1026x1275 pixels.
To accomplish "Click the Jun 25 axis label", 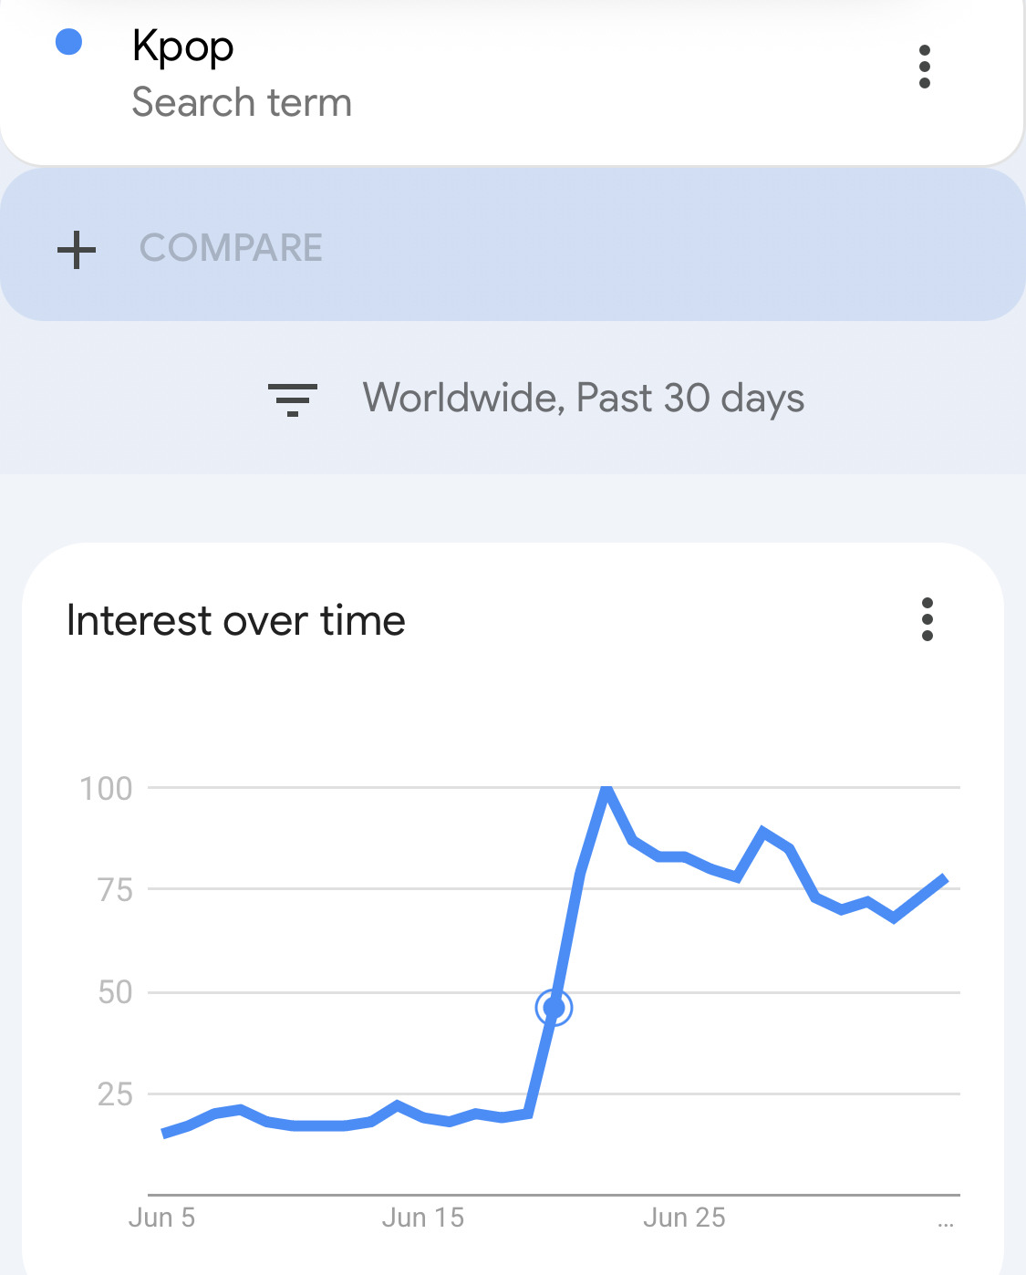I will [685, 1218].
